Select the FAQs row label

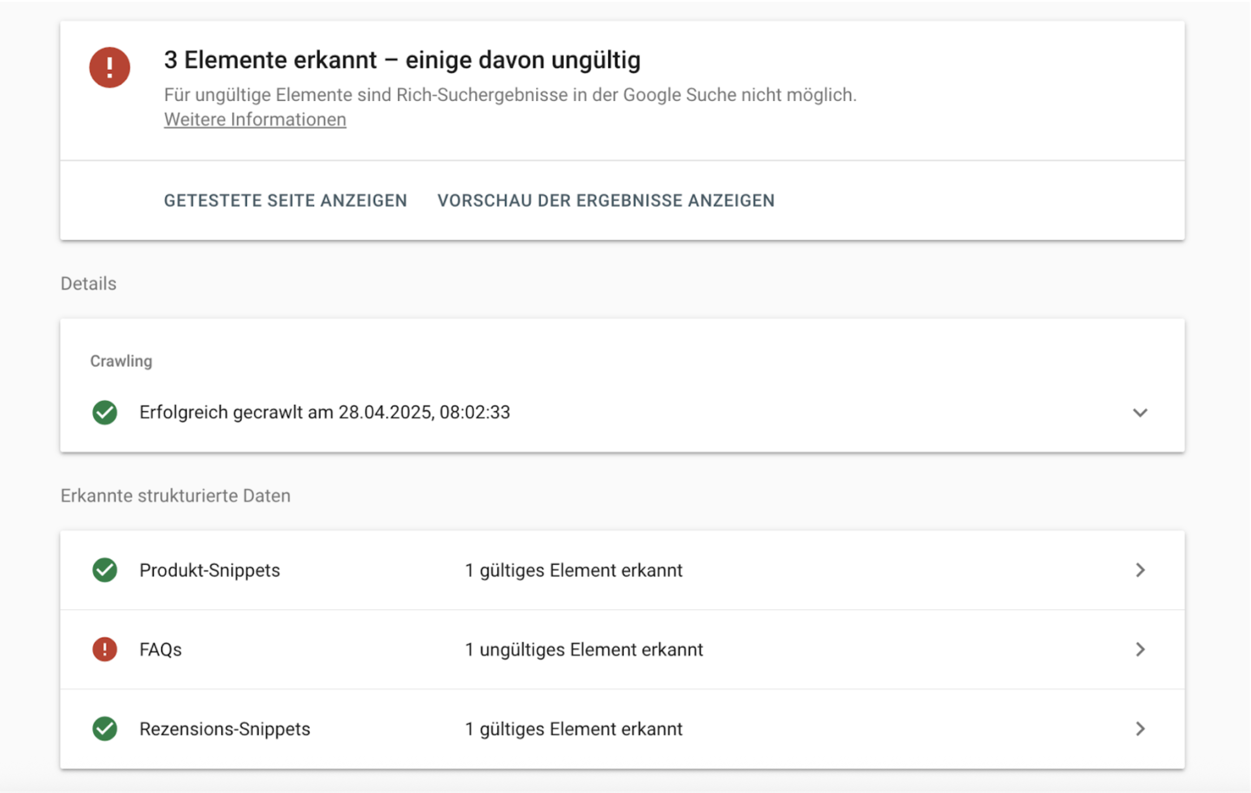pyautogui.click(x=161, y=649)
